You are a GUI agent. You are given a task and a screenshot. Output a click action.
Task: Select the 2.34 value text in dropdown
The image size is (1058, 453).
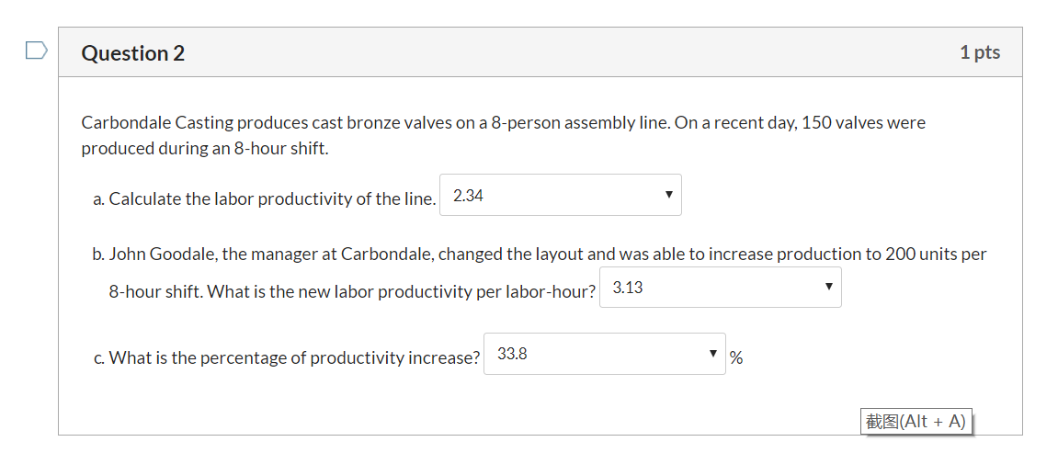(468, 196)
